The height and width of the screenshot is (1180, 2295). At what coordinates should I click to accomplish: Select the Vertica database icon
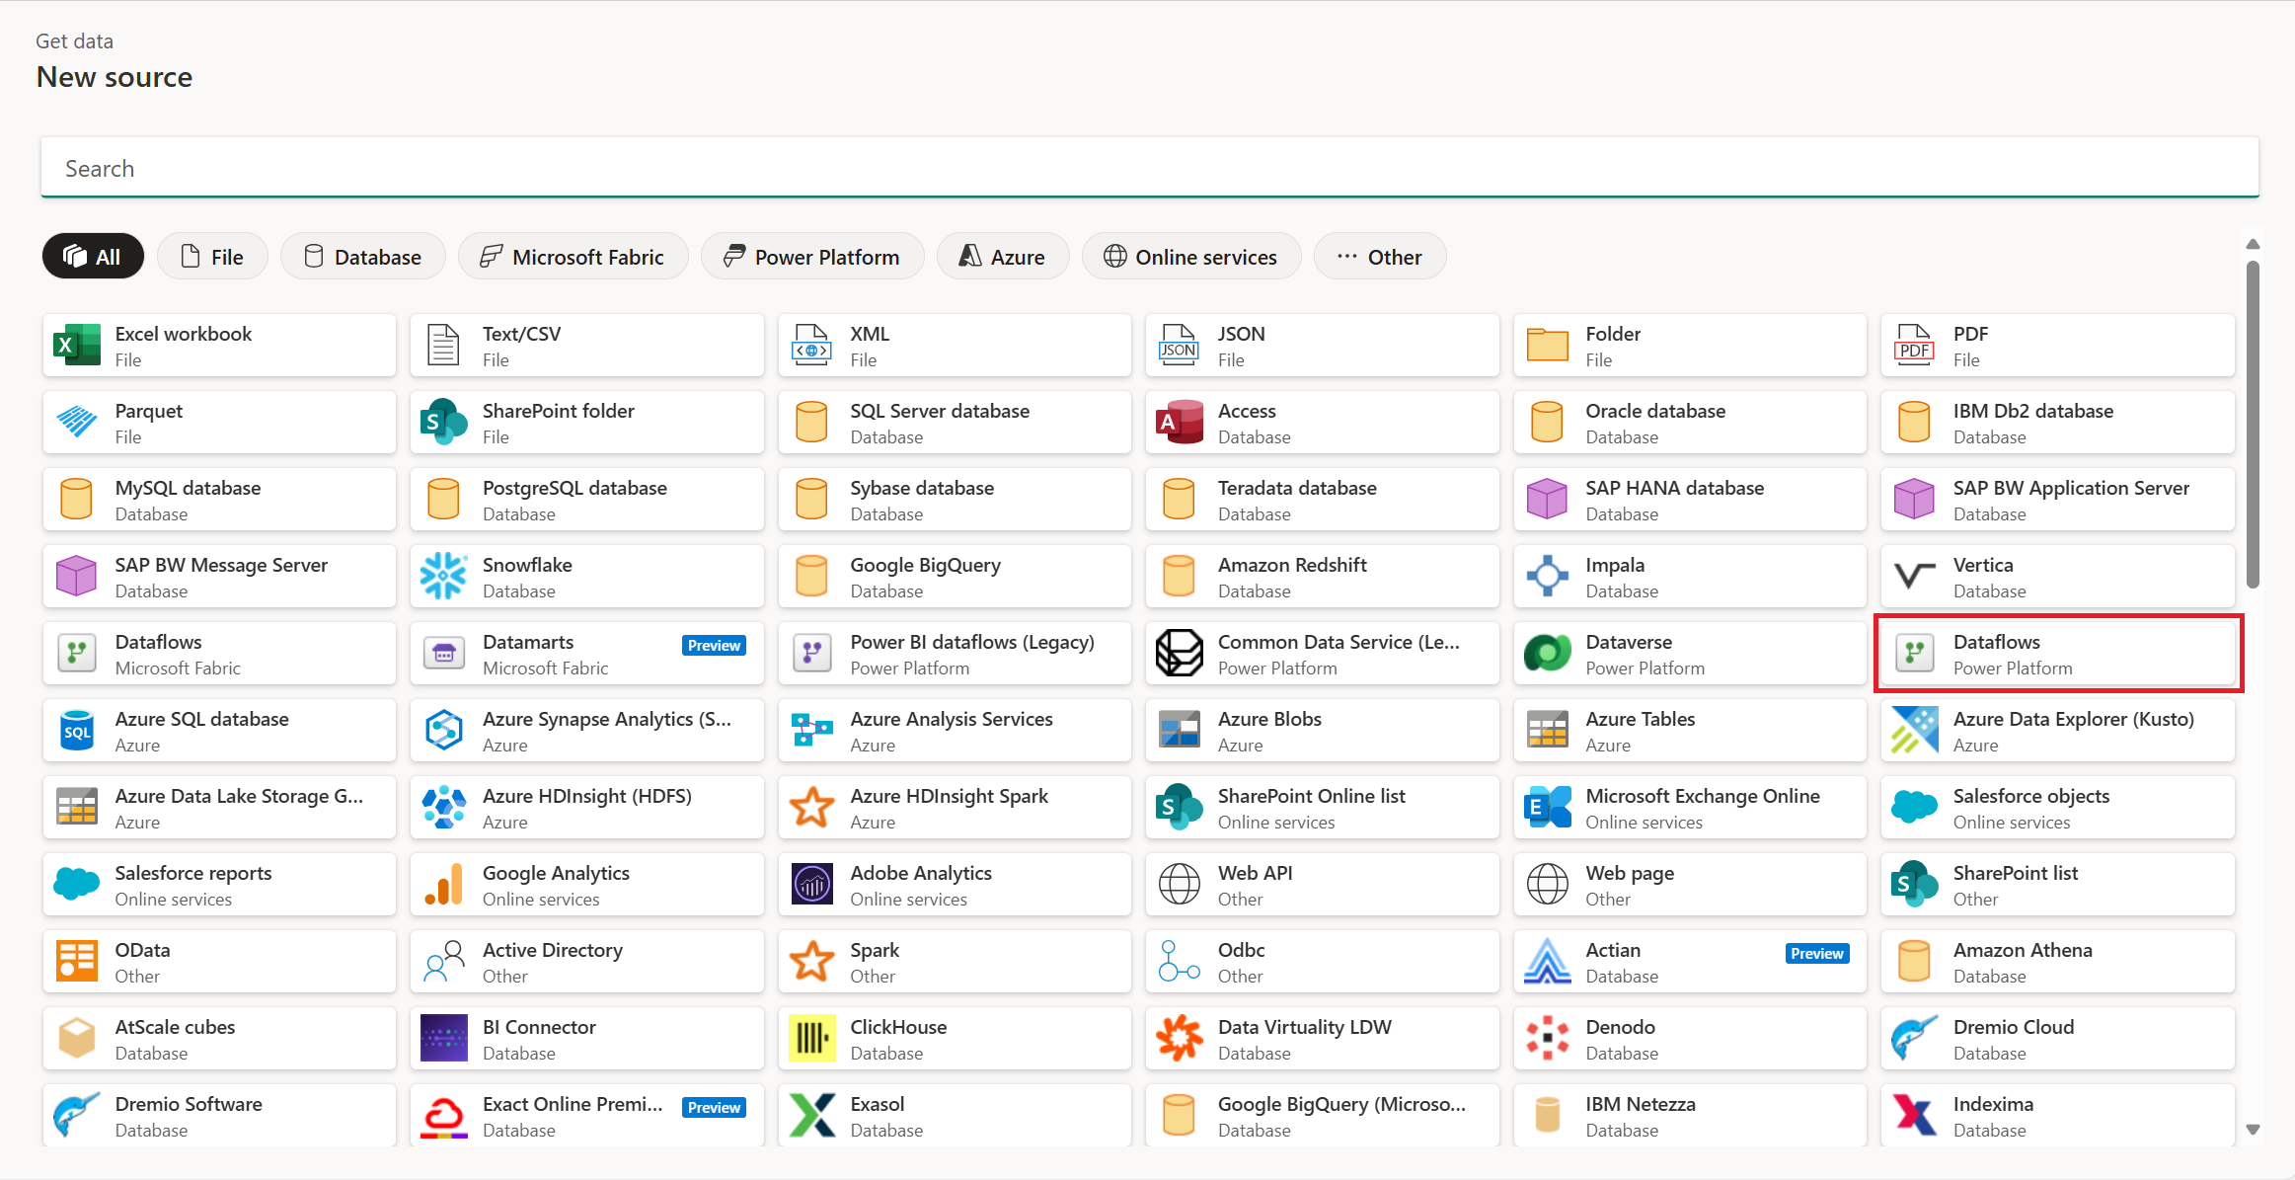(x=1914, y=577)
